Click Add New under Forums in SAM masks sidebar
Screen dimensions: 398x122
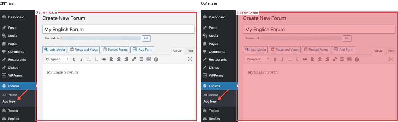210,101
